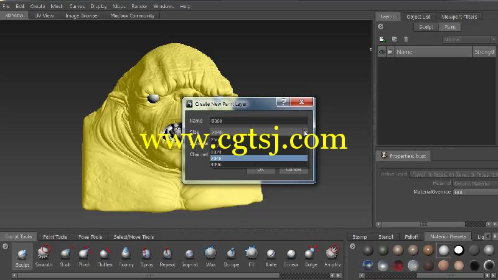
Task: Select the Repeat sculpt tool
Action: pyautogui.click(x=167, y=256)
